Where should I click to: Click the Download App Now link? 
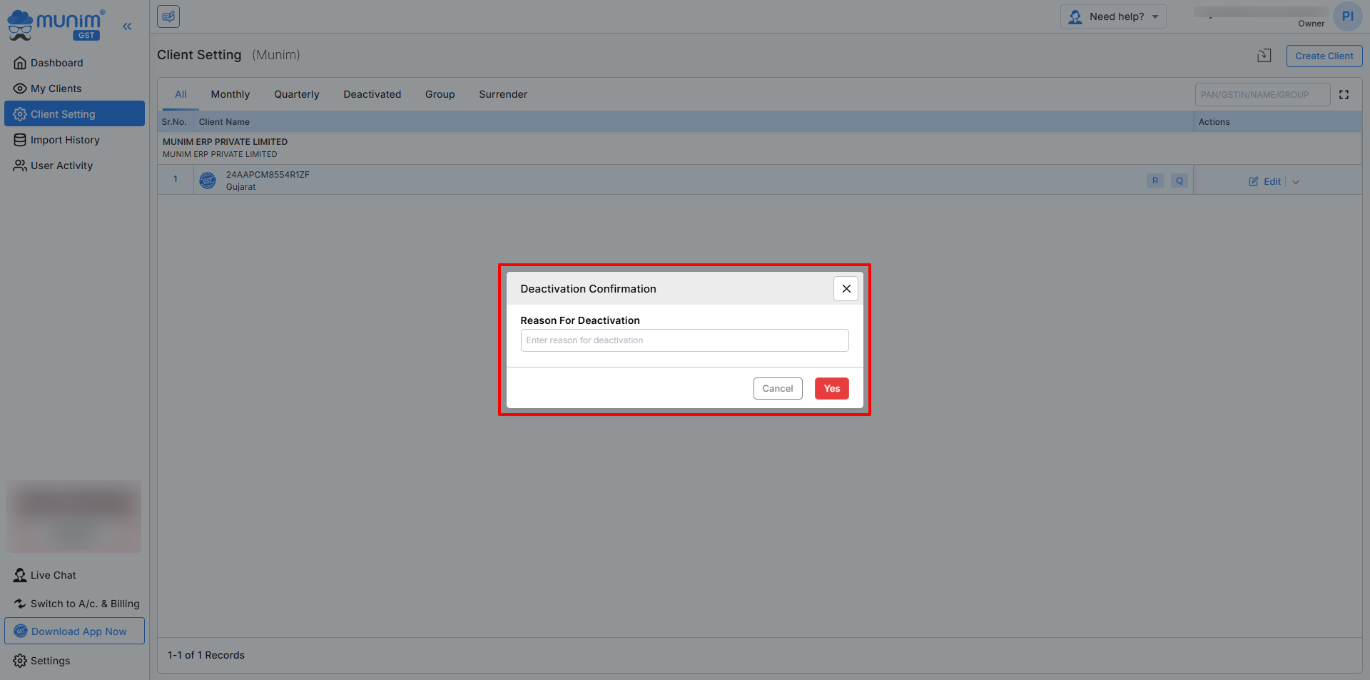tap(74, 631)
